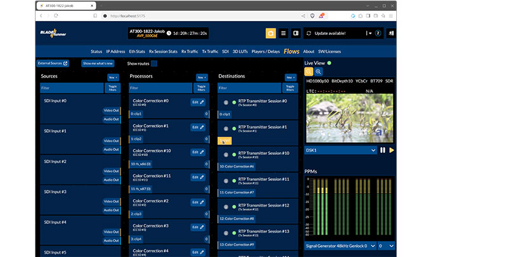Click info icon for RTP Transmitter Session #10

click(x=225, y=154)
